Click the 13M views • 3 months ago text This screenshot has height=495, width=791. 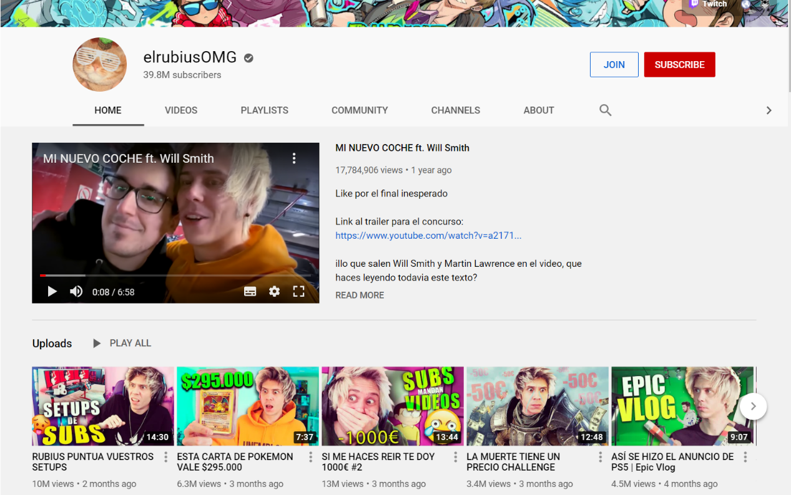point(374,484)
